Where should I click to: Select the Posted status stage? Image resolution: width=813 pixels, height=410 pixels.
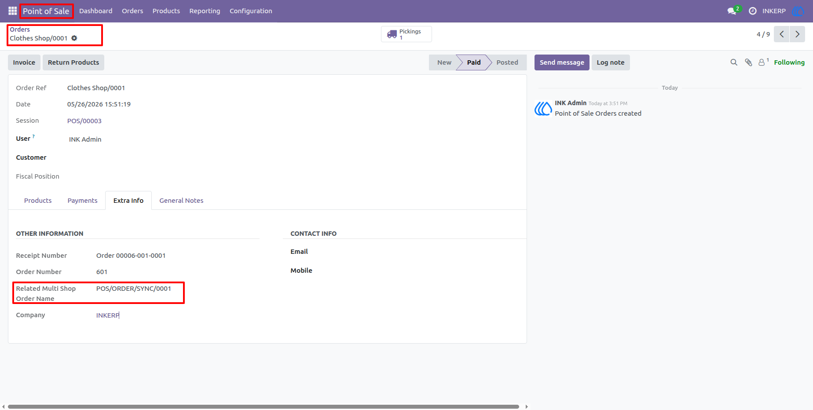click(x=507, y=62)
